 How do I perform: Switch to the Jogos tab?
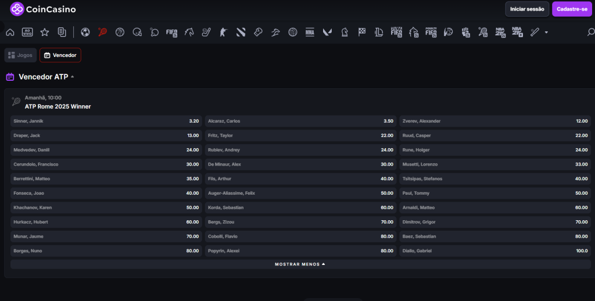coord(20,55)
